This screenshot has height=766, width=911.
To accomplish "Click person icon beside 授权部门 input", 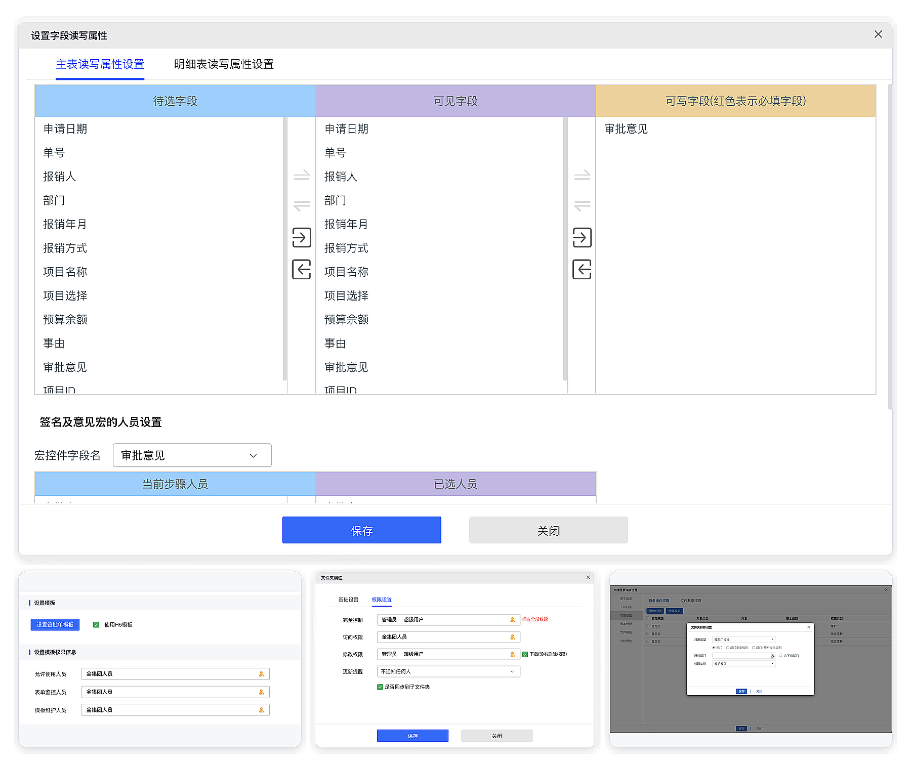I will [x=772, y=656].
